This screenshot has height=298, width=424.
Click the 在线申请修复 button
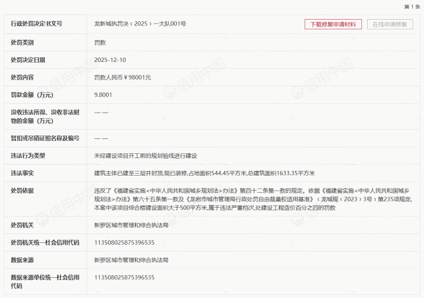point(390,24)
